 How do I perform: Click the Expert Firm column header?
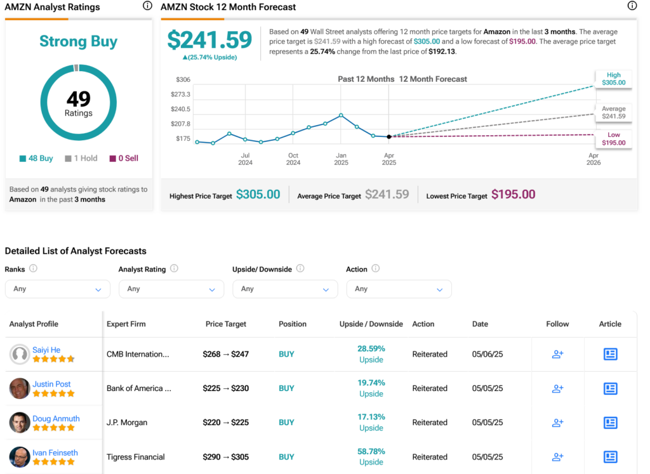(x=126, y=324)
